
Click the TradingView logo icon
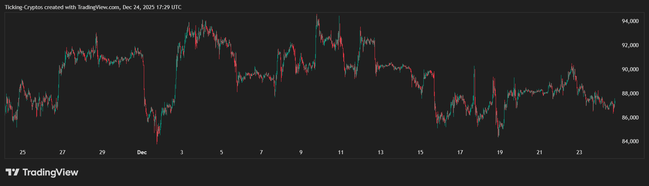tap(12, 172)
